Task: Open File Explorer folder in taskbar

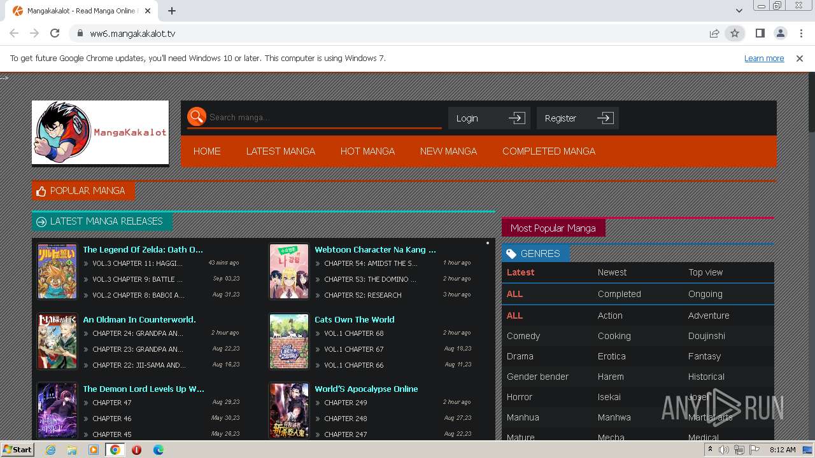Action: click(x=72, y=450)
